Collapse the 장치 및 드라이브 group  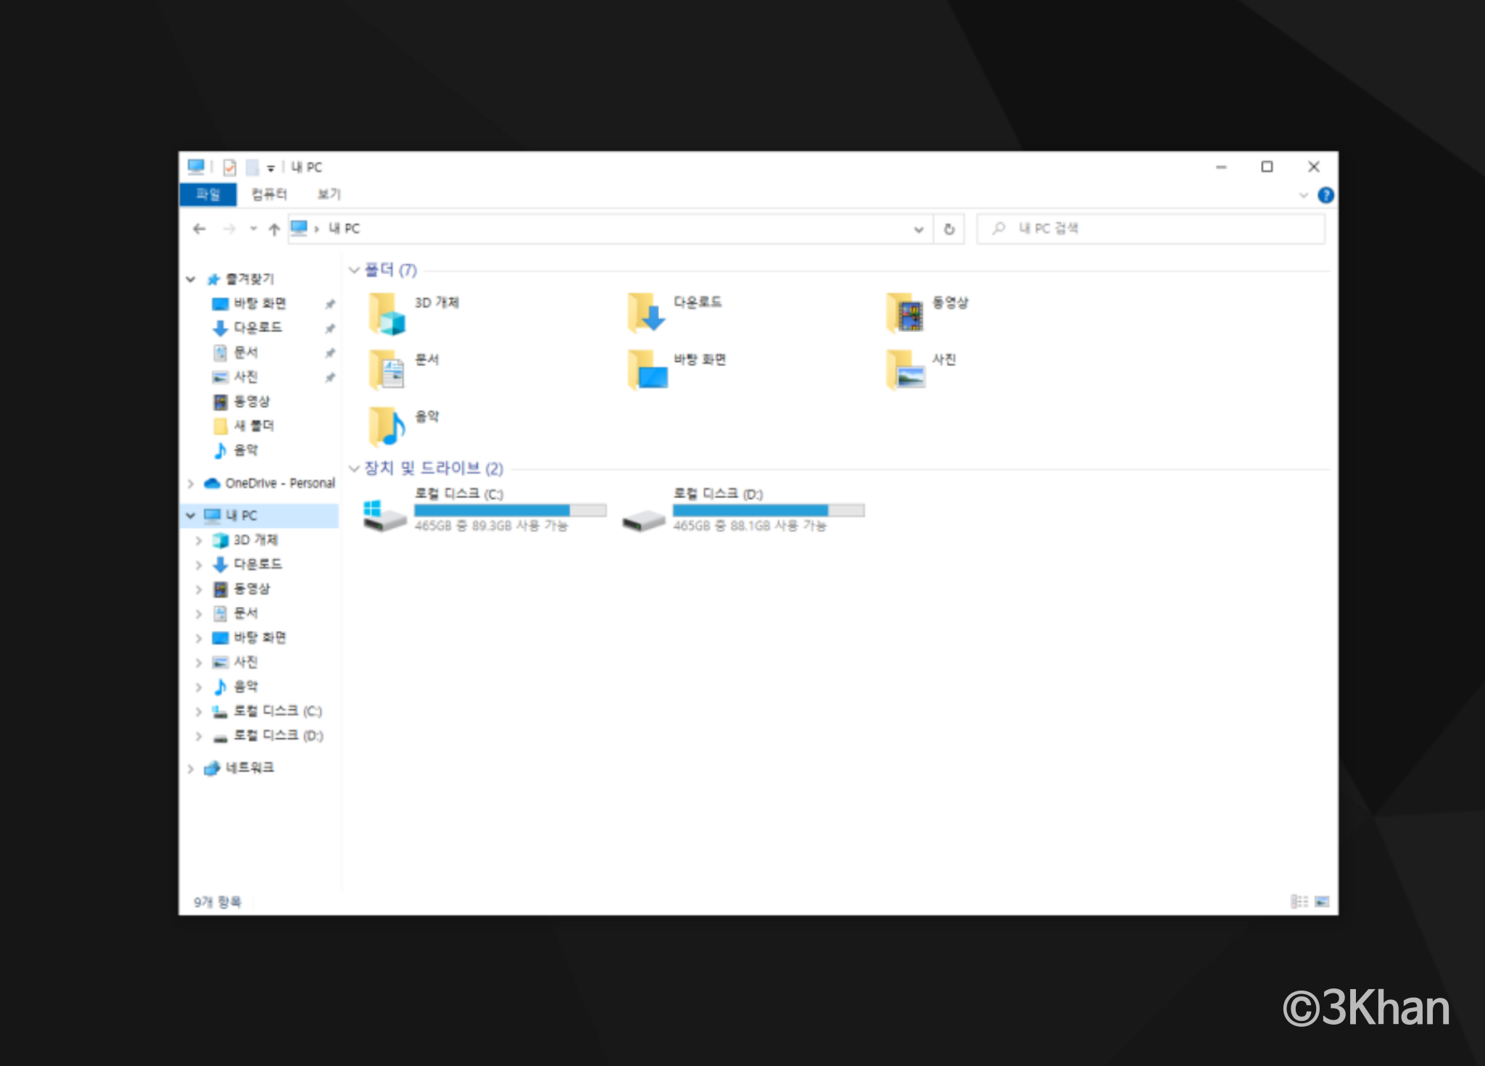(x=354, y=468)
